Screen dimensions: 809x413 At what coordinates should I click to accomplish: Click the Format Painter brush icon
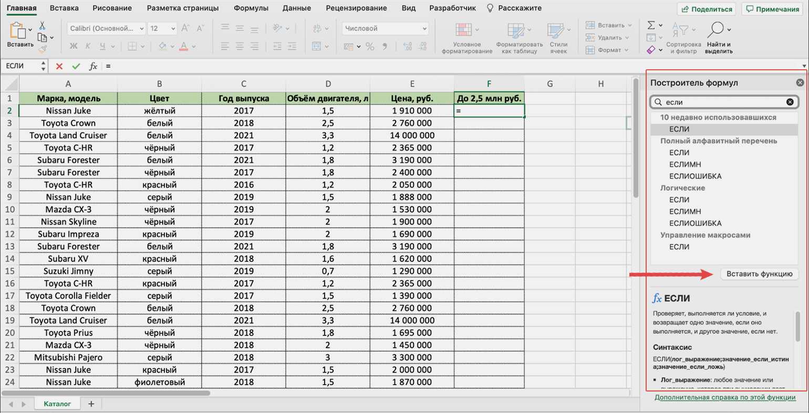[43, 49]
